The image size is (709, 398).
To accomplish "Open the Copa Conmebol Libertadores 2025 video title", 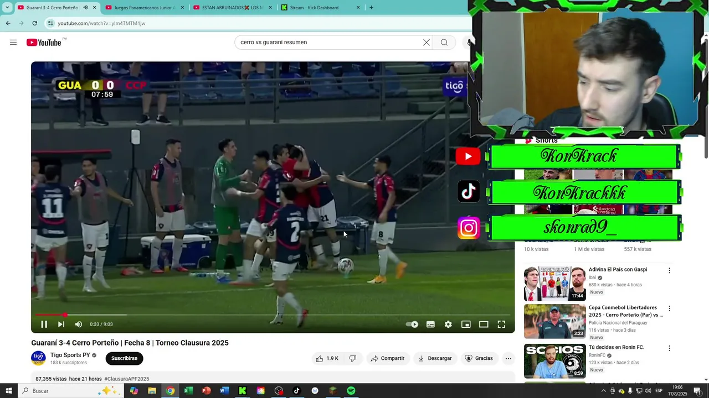I will [626, 311].
